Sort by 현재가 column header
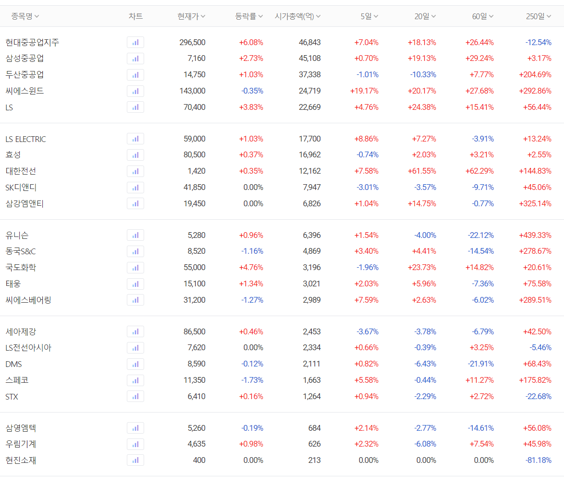Viewport: 564px width, 484px height. (x=191, y=16)
